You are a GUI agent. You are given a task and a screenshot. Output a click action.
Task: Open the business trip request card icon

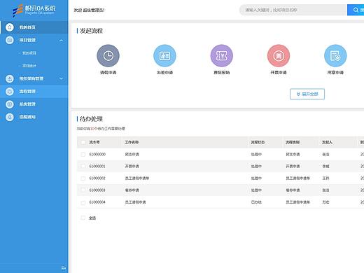point(164,56)
